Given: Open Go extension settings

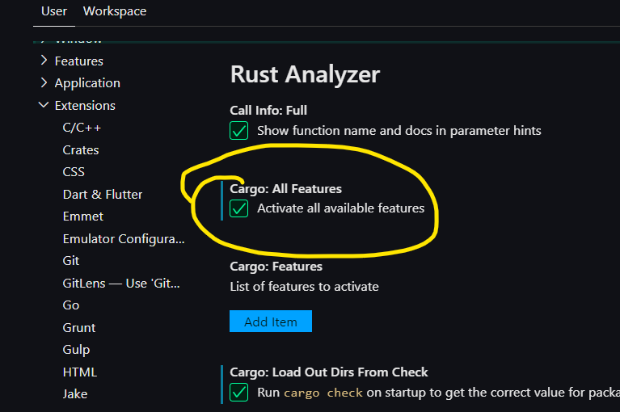Looking at the screenshot, I should point(71,305).
